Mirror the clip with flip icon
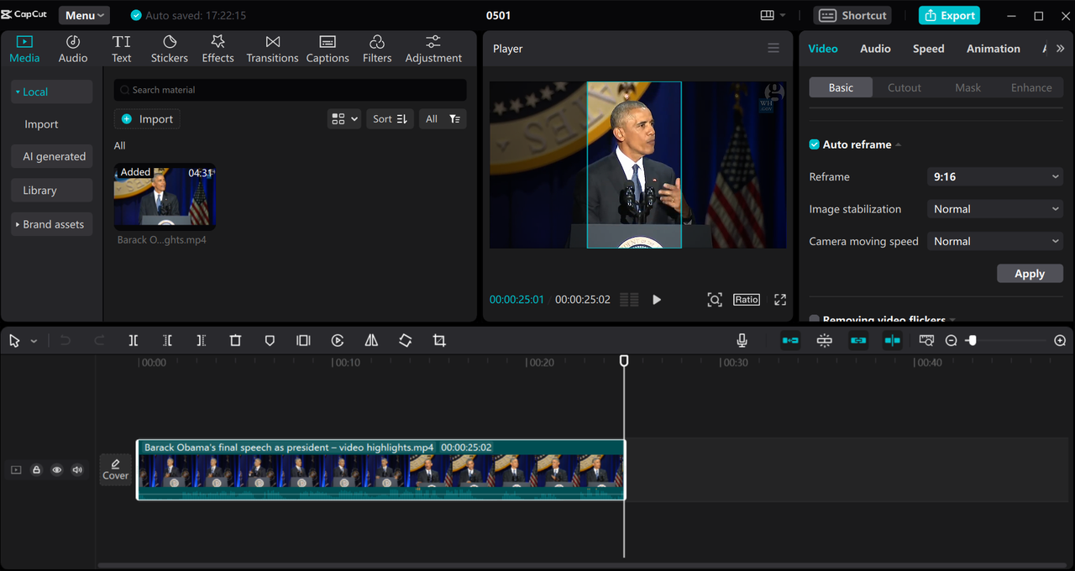Screen dimensions: 1075x571 (x=371, y=340)
